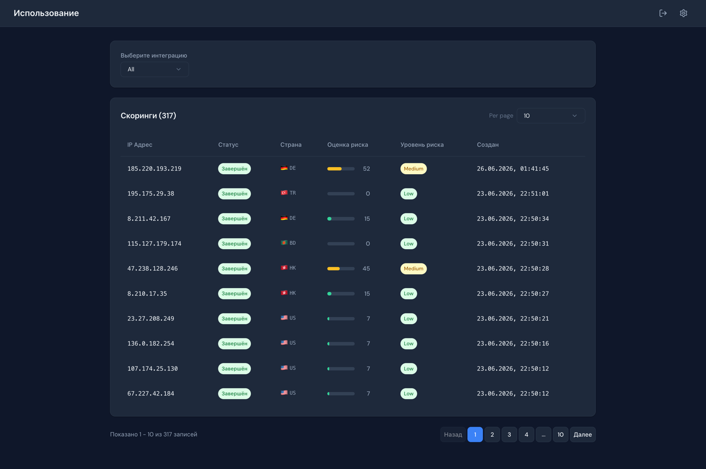Click the Далее next button
This screenshot has height=469, width=706.
[x=582, y=434]
